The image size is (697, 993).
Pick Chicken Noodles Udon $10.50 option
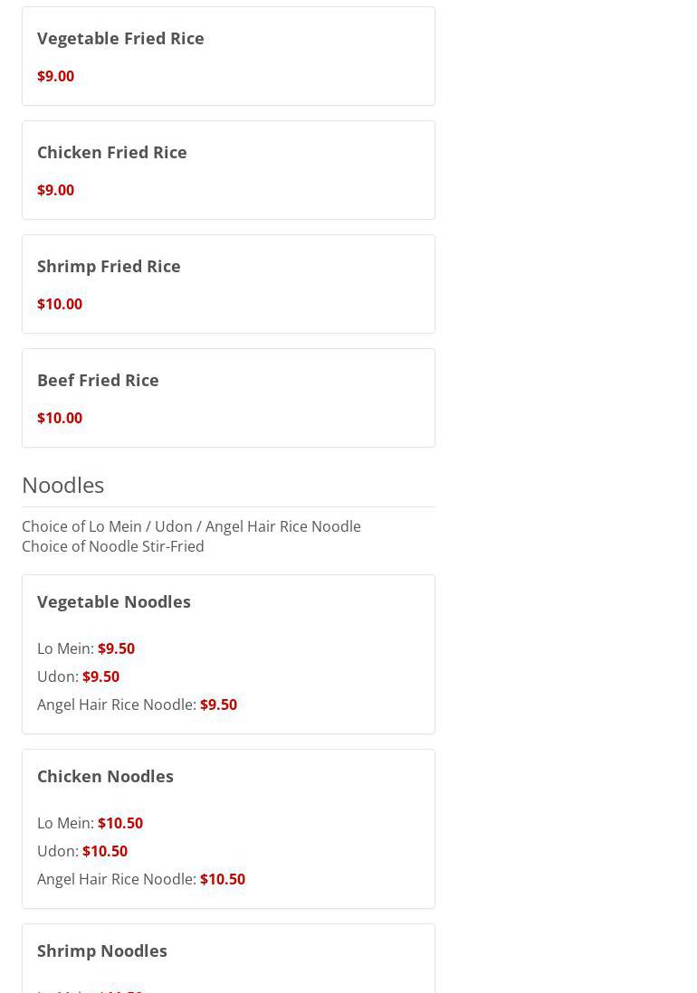tap(82, 851)
